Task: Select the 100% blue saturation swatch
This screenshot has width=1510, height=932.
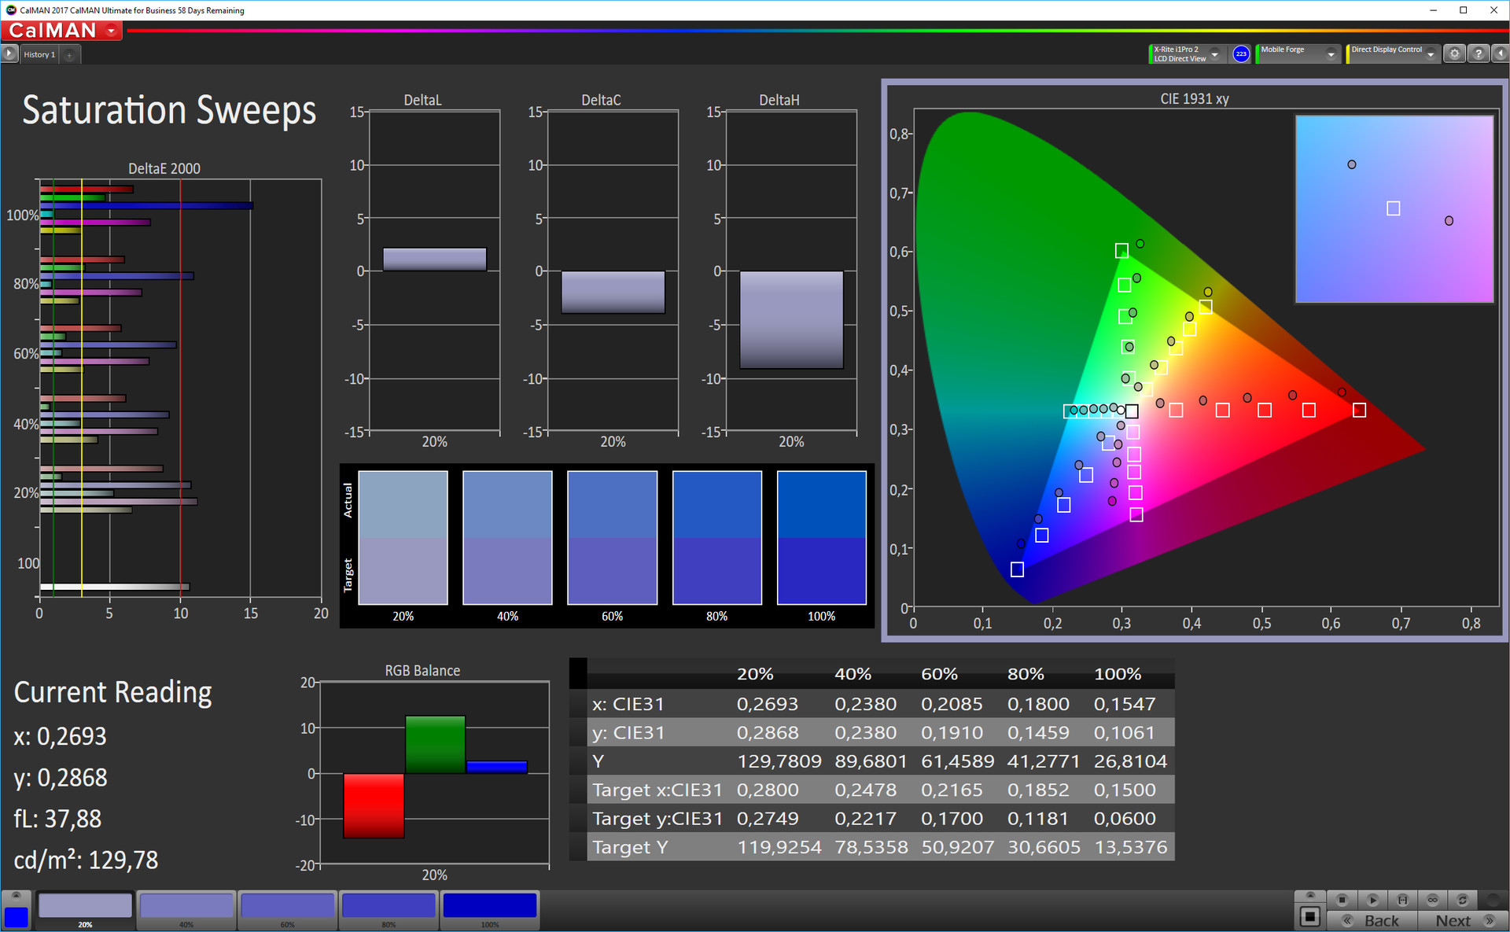Action: [489, 907]
